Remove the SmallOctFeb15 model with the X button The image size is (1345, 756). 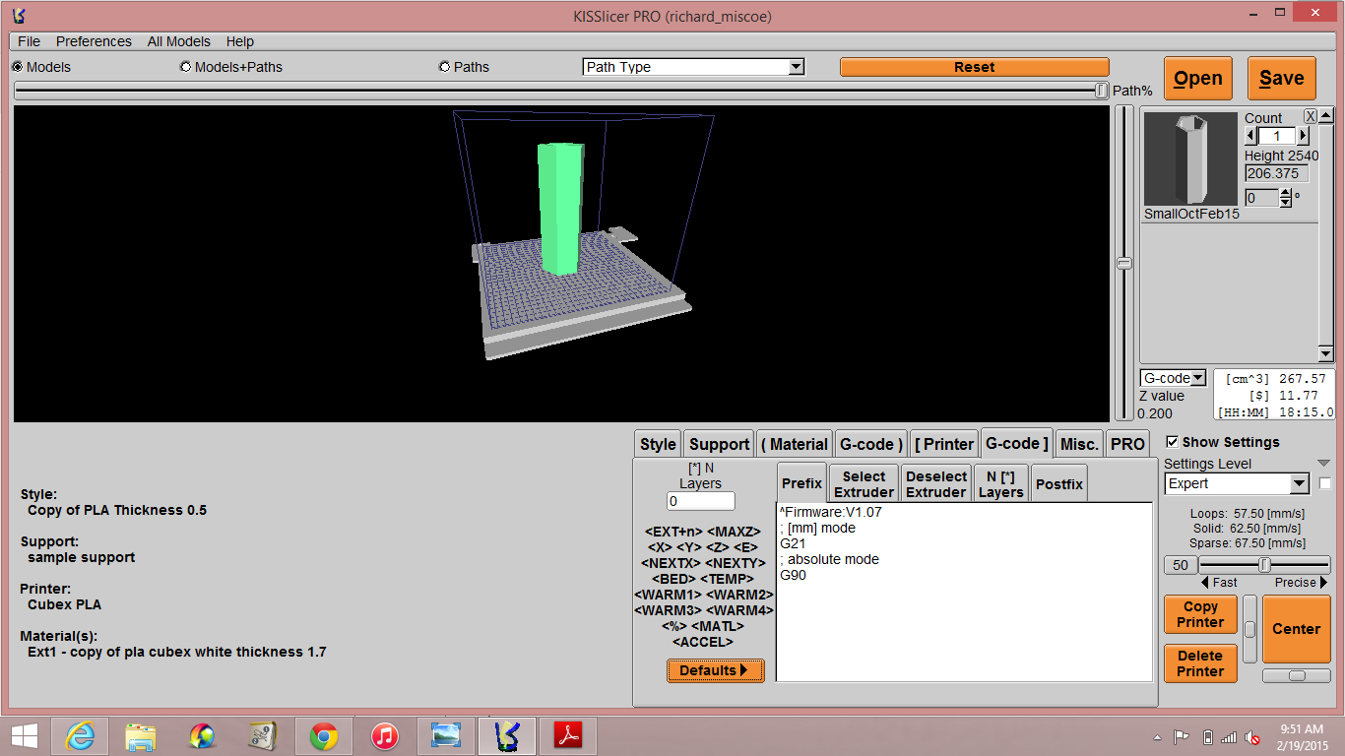pyautogui.click(x=1311, y=116)
